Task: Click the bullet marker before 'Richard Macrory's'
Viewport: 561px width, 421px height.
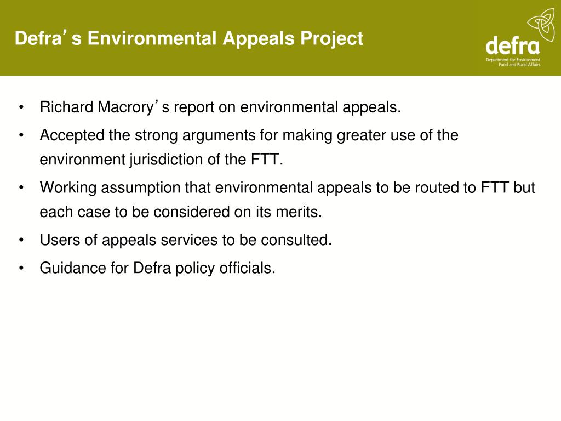Action: 21,107
